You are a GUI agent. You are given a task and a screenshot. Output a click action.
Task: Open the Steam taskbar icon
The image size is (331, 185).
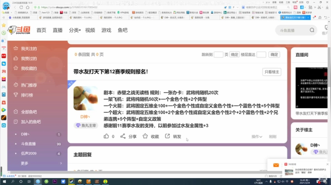pyautogui.click(x=71, y=181)
